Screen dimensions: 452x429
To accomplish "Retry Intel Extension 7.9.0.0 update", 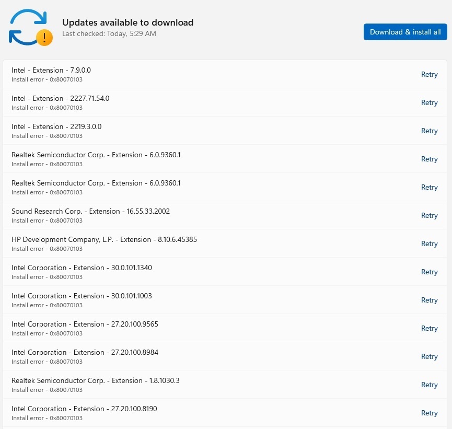I will point(429,74).
